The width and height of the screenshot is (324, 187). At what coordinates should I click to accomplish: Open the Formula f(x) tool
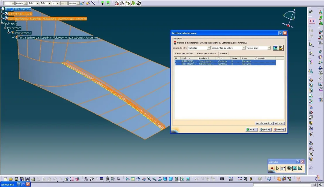click(86, 179)
